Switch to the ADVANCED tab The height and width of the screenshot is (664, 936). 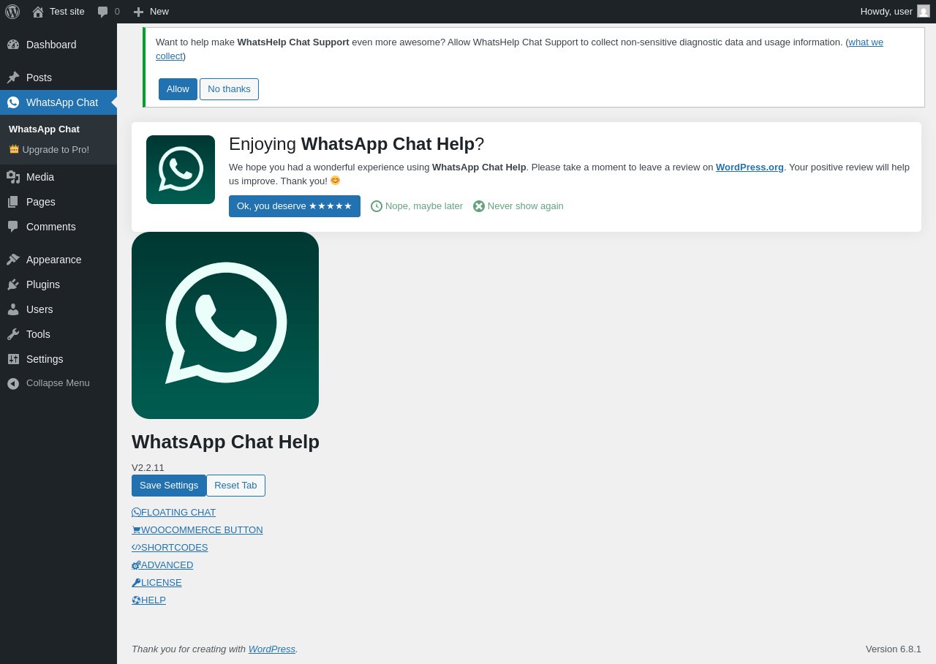pos(162,565)
